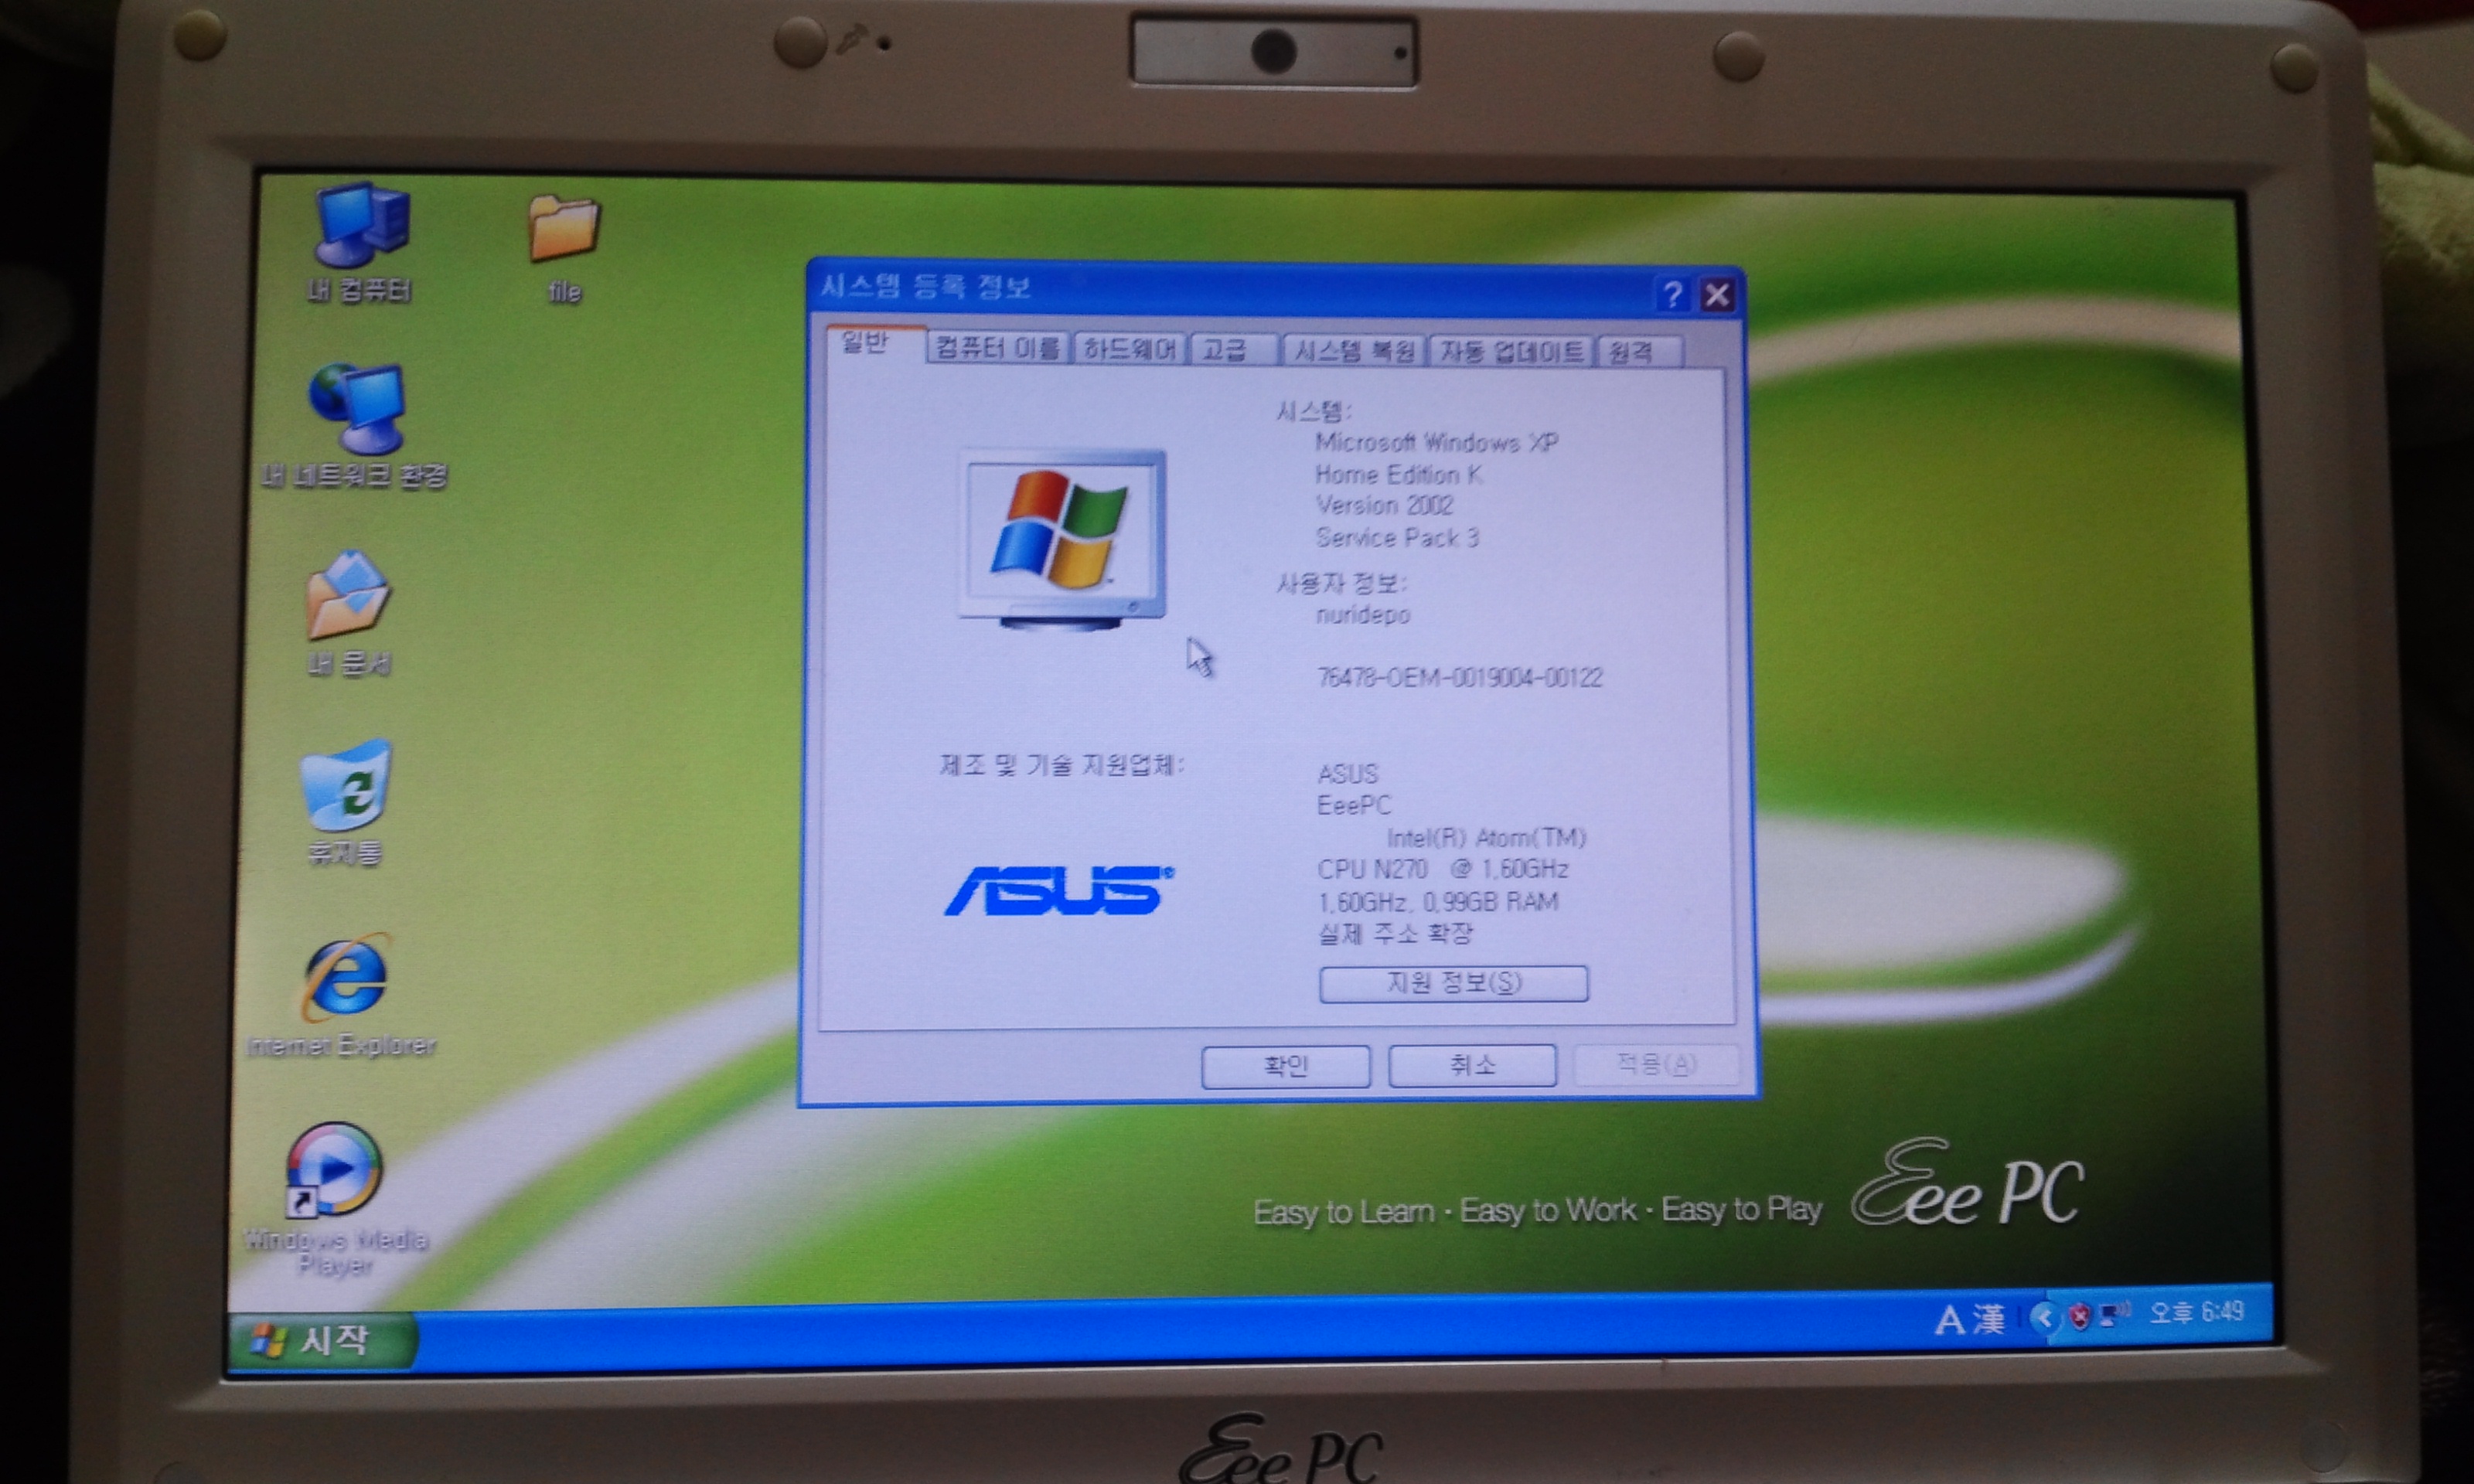
Task: Click the clock showing 오후 6:49
Action: (x=2197, y=1311)
